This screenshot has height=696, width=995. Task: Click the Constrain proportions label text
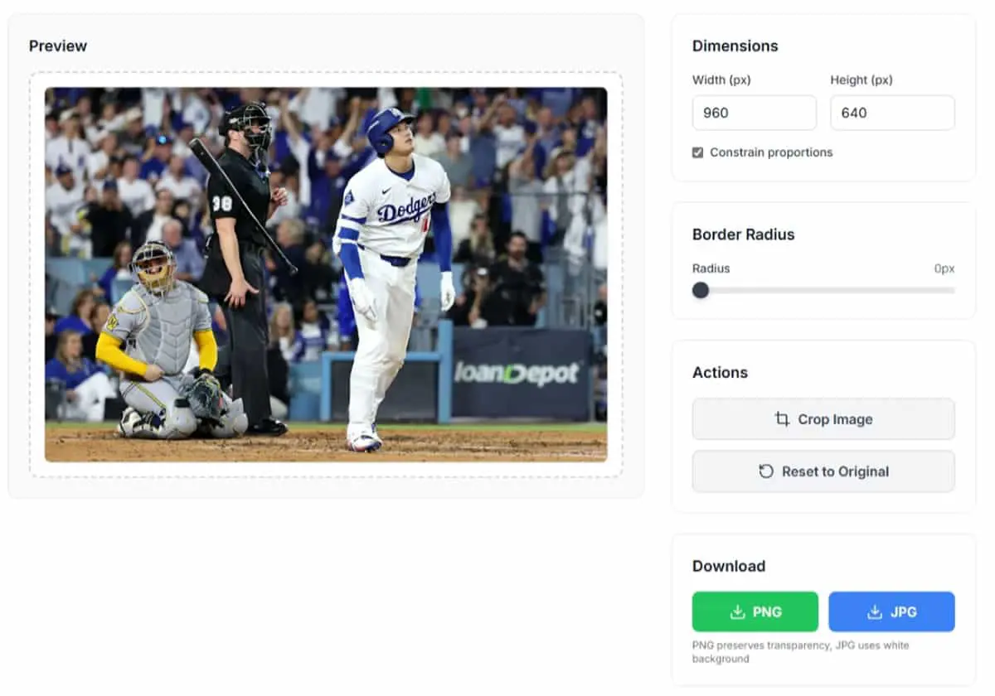[771, 152]
